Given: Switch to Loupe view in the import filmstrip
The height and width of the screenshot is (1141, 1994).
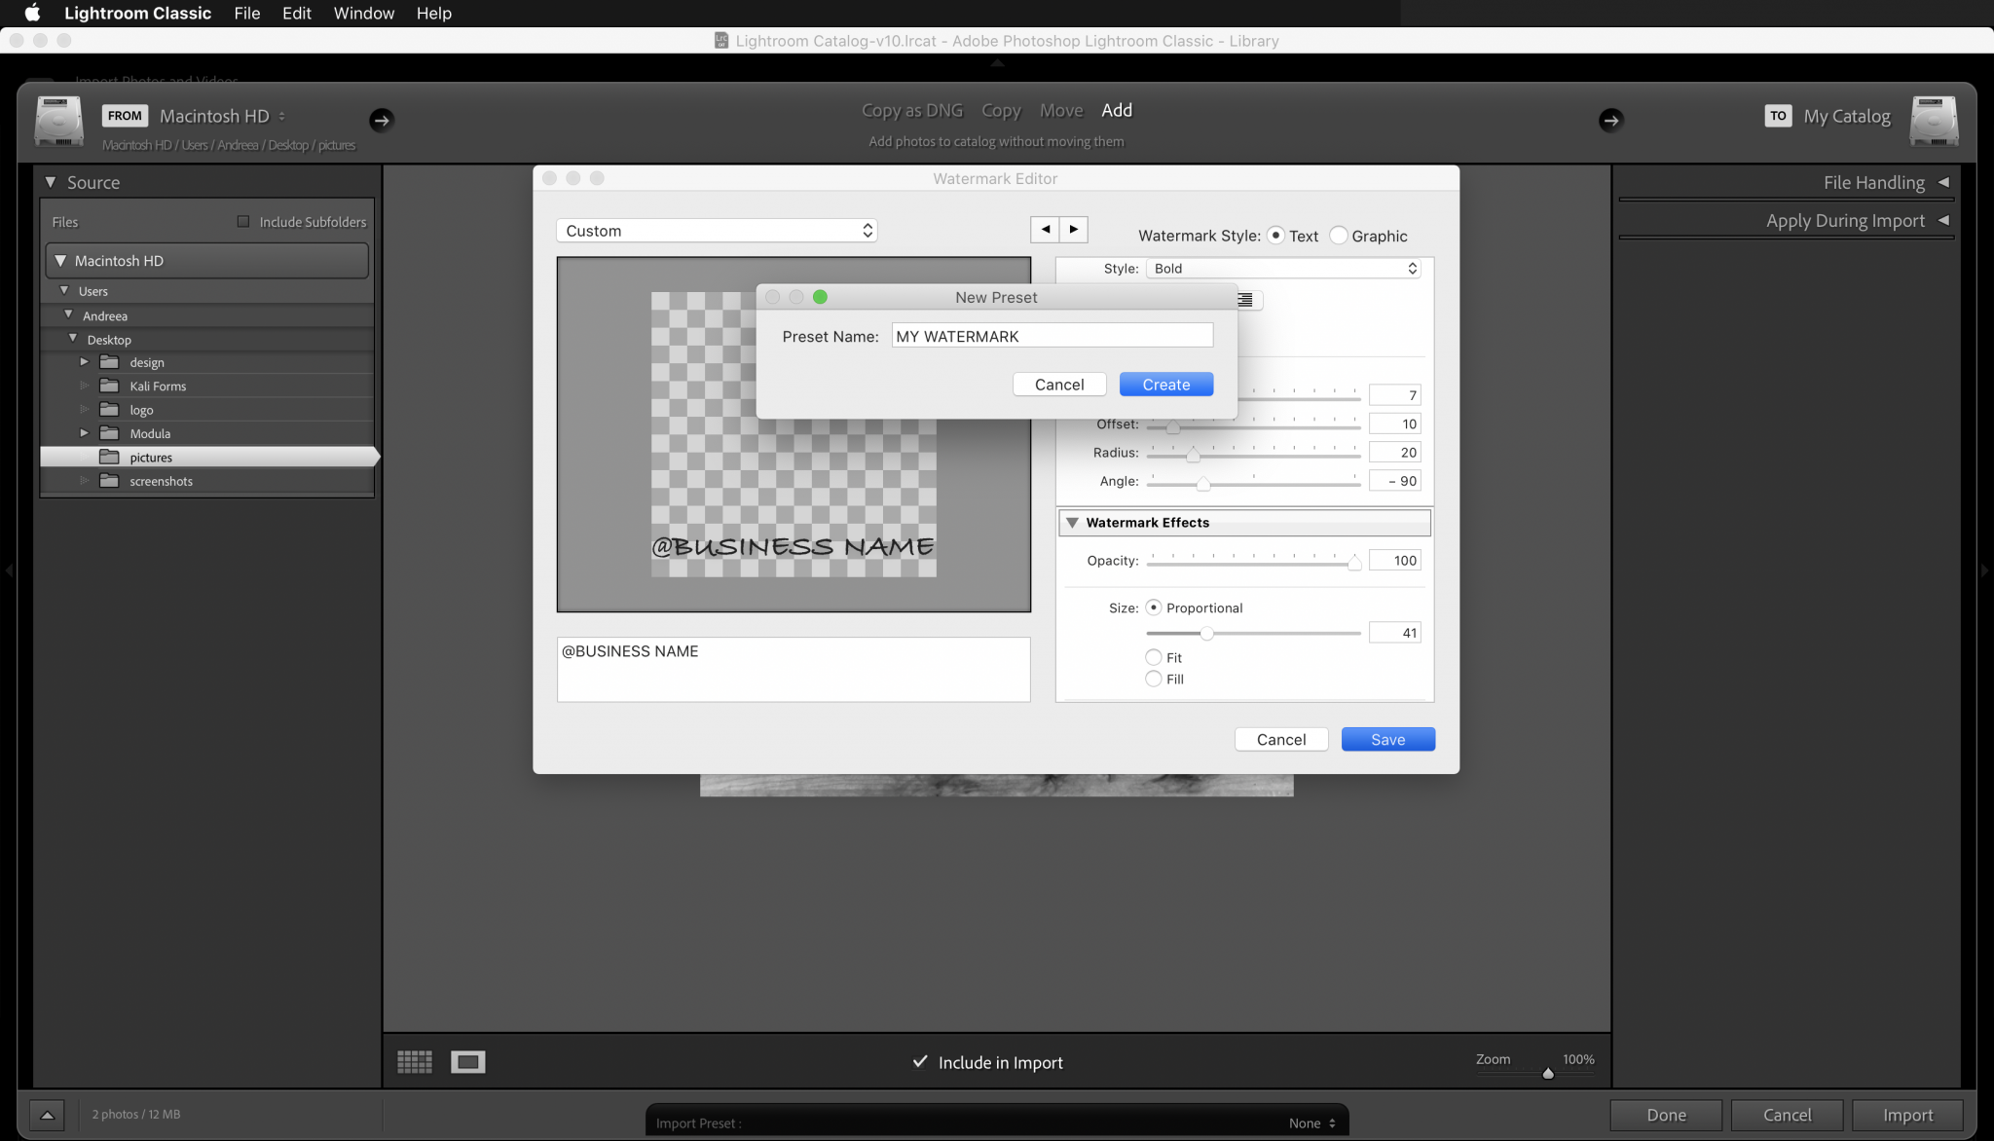Looking at the screenshot, I should click(x=467, y=1061).
